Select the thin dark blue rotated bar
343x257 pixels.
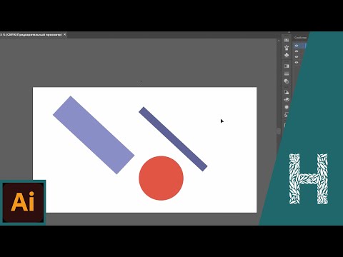click(173, 139)
